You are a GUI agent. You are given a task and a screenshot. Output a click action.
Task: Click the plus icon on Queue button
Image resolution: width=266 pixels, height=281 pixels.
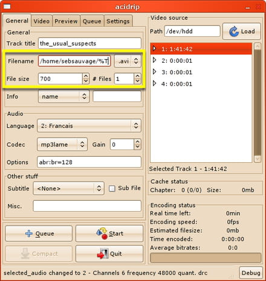[x=29, y=233]
